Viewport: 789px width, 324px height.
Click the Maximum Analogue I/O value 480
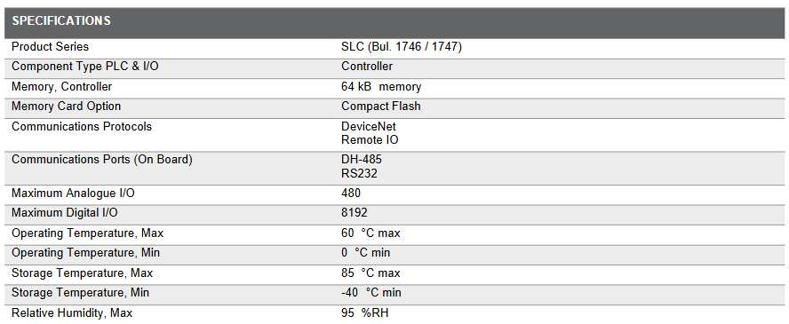351,193
